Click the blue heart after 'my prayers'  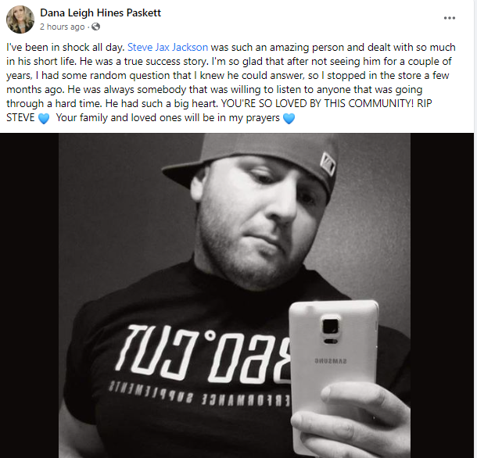pos(289,118)
